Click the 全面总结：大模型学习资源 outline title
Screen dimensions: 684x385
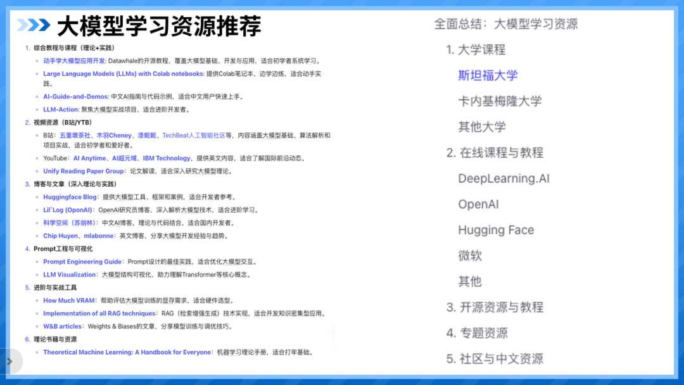[505, 24]
